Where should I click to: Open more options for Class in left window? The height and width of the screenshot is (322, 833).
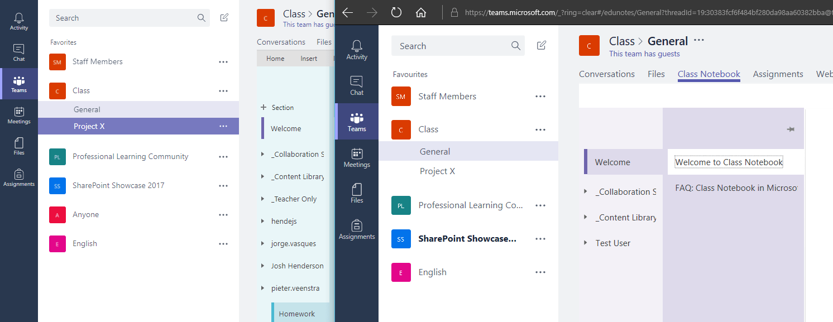pyautogui.click(x=223, y=91)
